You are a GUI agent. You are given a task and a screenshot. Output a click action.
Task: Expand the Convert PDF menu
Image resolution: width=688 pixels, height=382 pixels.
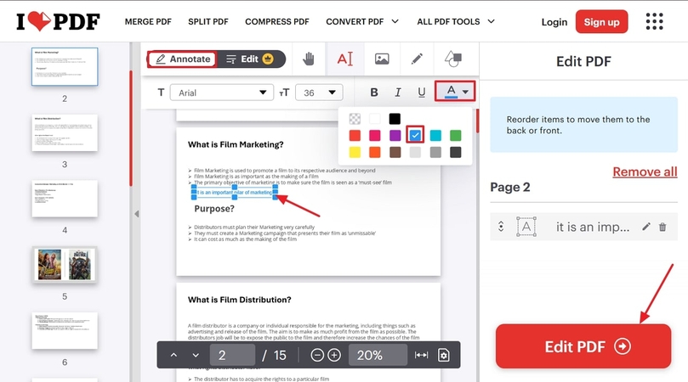(362, 21)
